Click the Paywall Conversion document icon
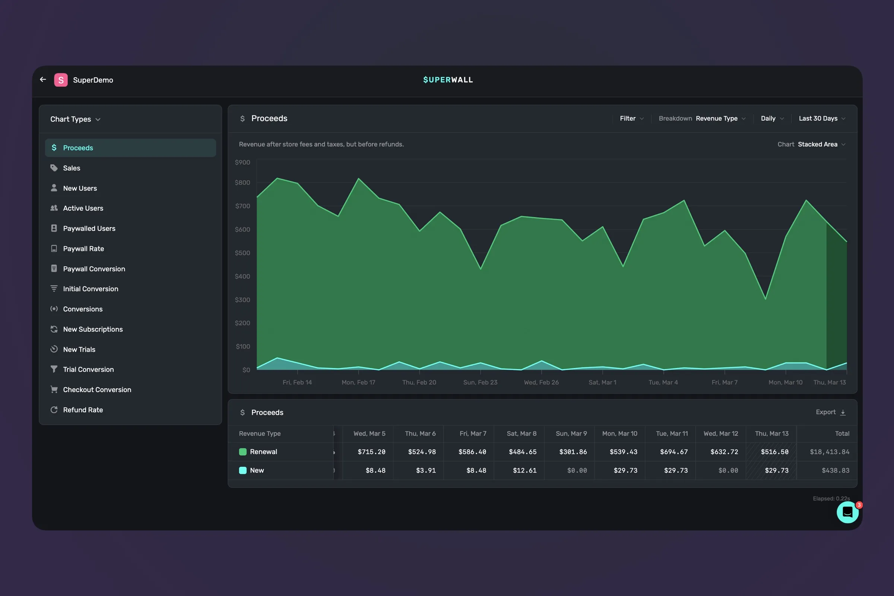894x596 pixels. [x=54, y=268]
